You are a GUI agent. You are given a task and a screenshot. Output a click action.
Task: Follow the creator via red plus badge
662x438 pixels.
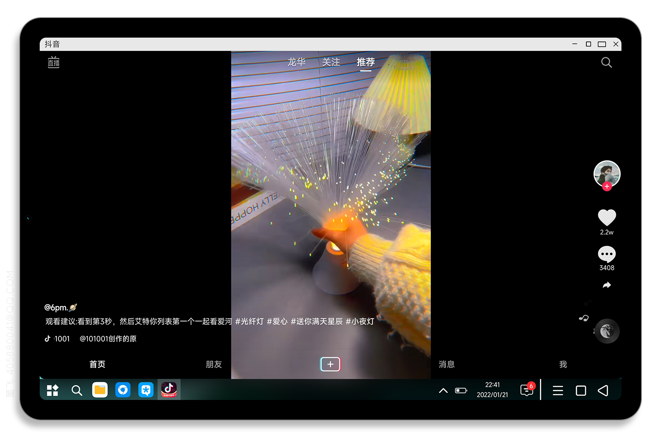(x=607, y=187)
